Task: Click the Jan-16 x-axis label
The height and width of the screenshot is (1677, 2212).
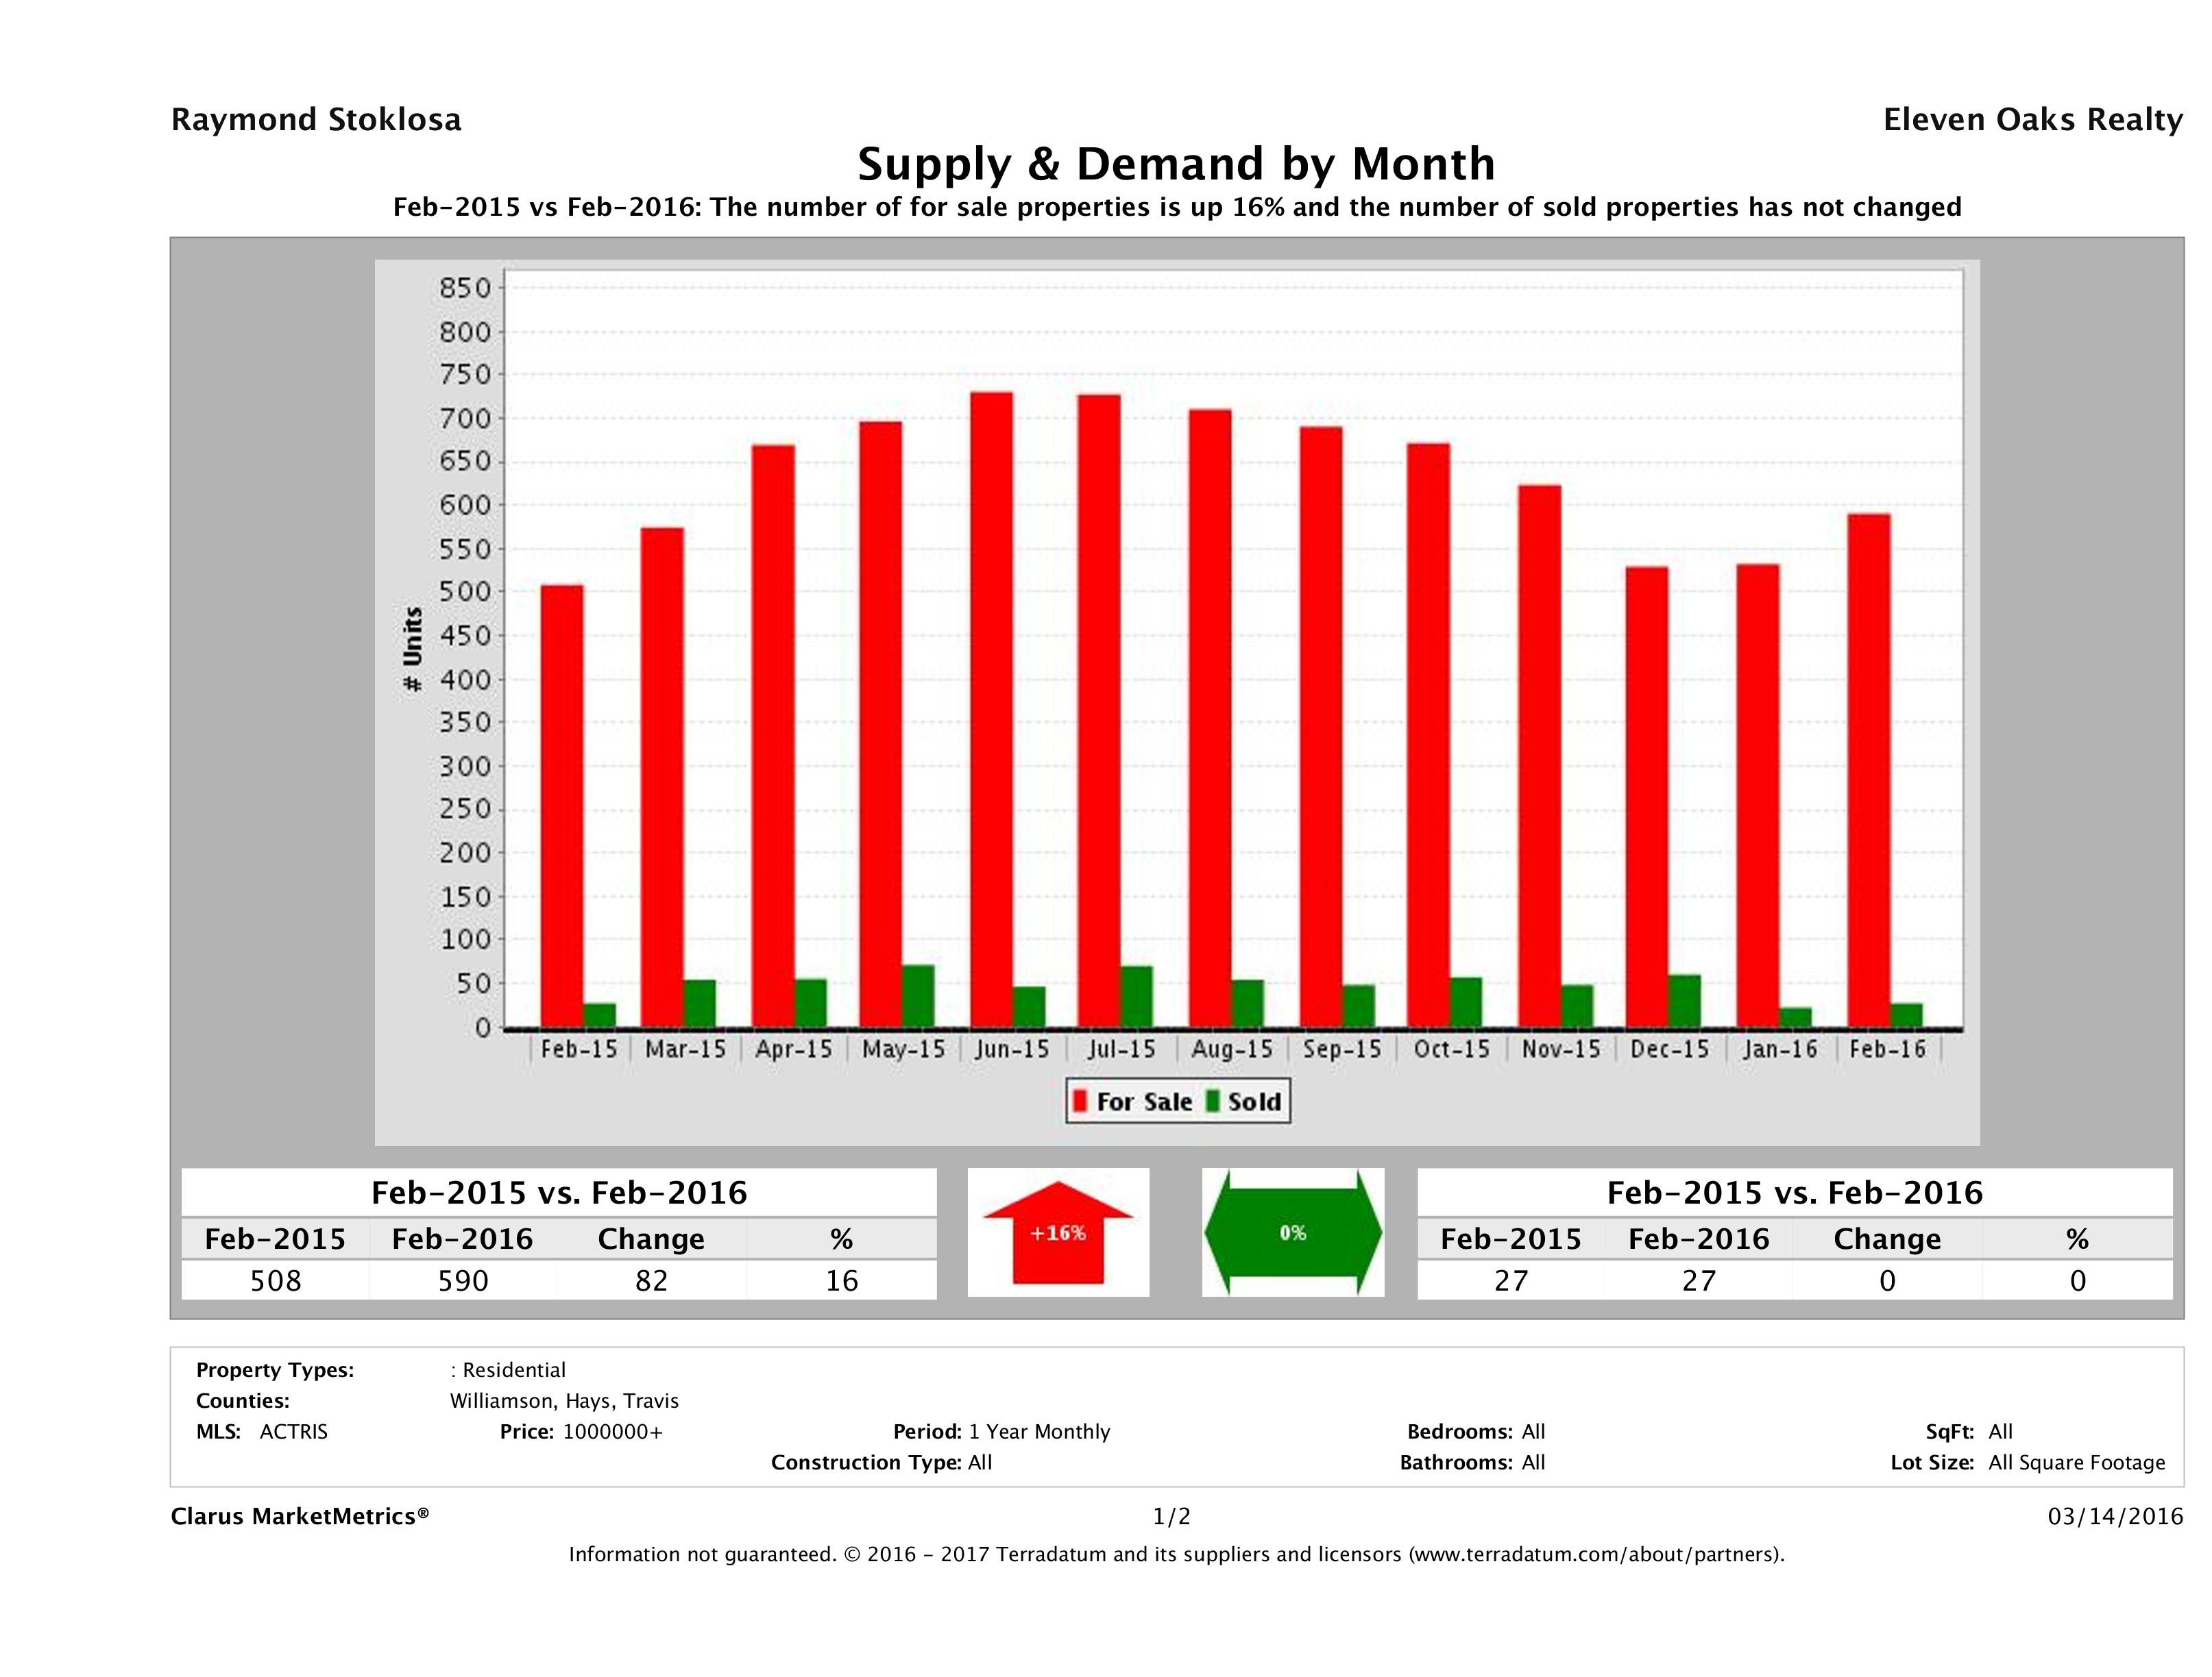Action: [1779, 1049]
